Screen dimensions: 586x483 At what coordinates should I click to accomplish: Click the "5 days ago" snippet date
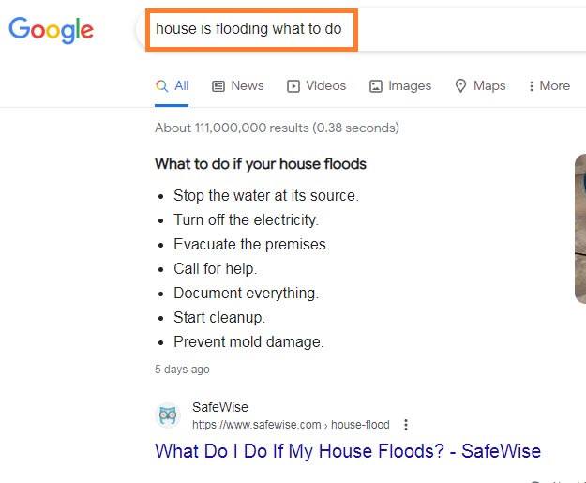(x=182, y=370)
